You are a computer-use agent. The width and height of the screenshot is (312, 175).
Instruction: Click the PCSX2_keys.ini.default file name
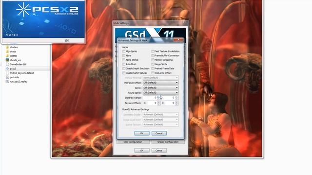(22, 73)
